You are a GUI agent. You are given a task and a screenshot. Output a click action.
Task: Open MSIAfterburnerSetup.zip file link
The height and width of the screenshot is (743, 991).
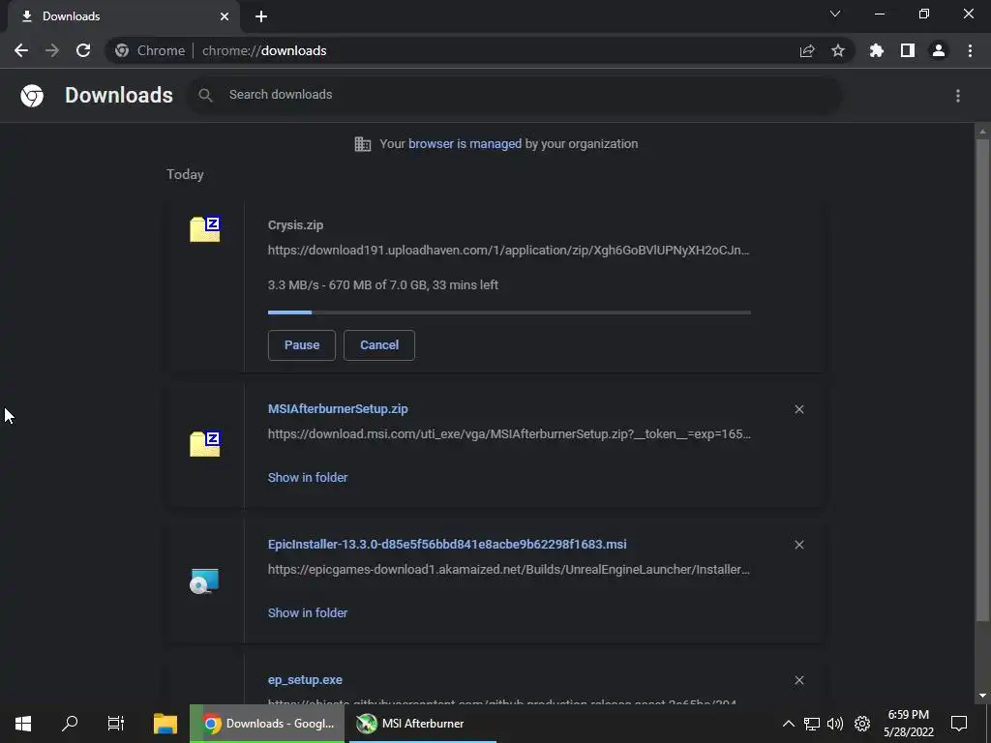click(x=338, y=409)
